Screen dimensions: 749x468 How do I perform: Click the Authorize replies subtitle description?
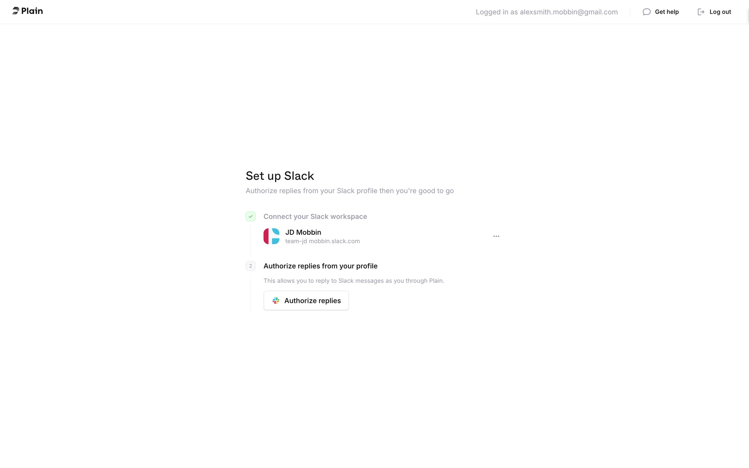click(x=350, y=191)
